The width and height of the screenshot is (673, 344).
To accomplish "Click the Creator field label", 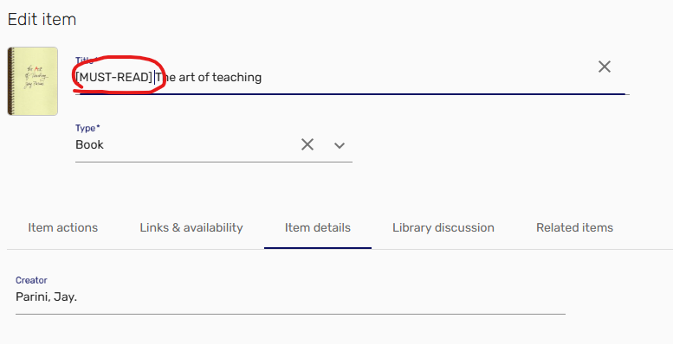I will point(31,280).
